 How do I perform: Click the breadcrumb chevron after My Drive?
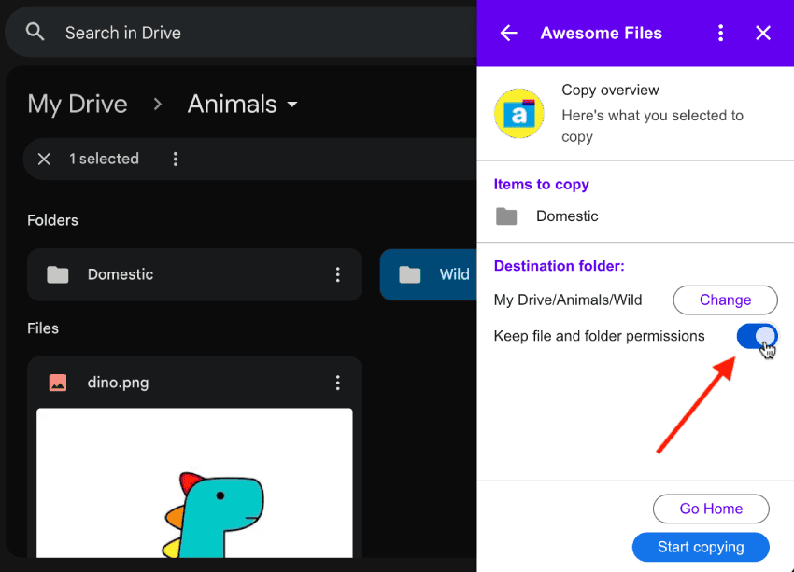[x=158, y=105]
